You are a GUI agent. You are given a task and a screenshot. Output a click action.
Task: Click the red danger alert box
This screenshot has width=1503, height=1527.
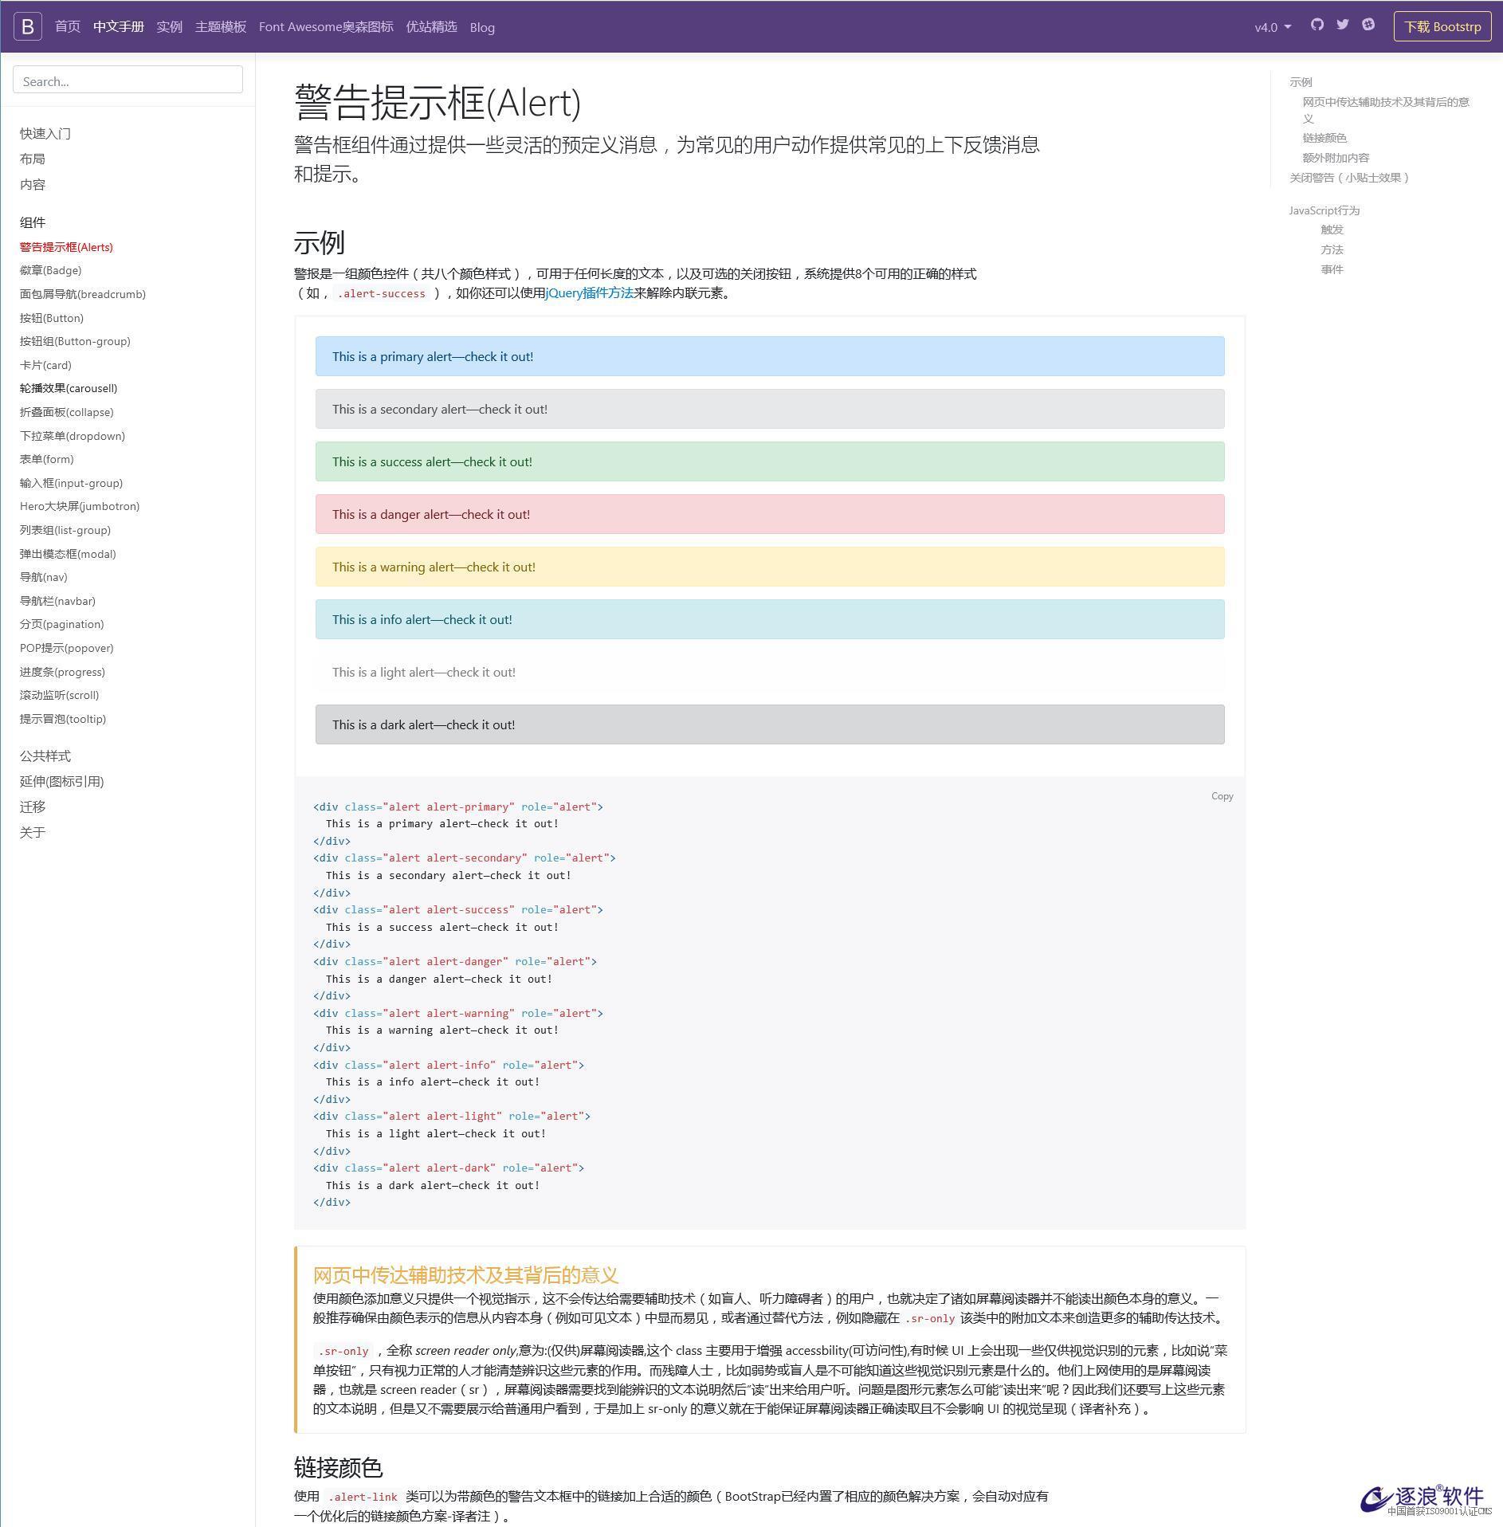click(770, 514)
